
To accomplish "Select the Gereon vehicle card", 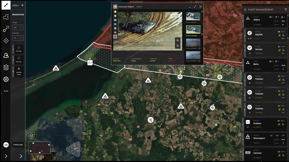I will click(265, 154).
